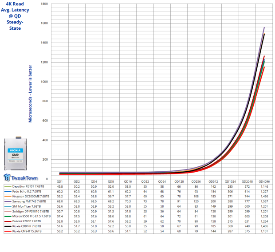Select the "Fadu Echo U.2 7.68TB" label
275x252 pixels.
click(27, 191)
